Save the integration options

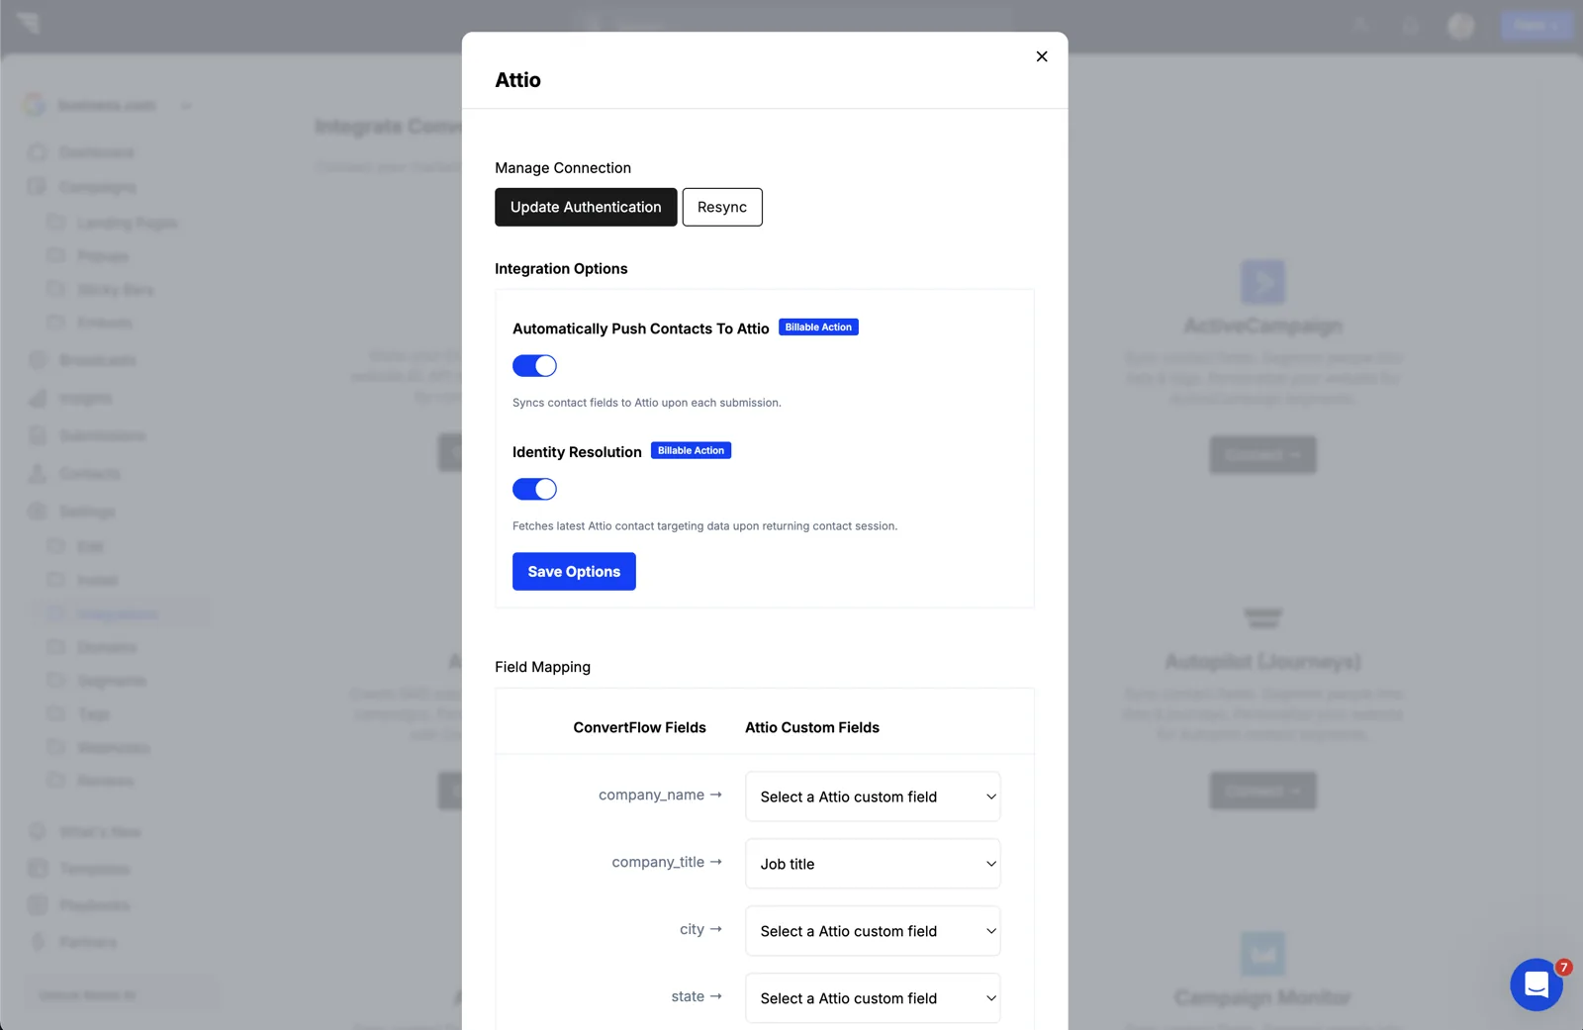574,572
